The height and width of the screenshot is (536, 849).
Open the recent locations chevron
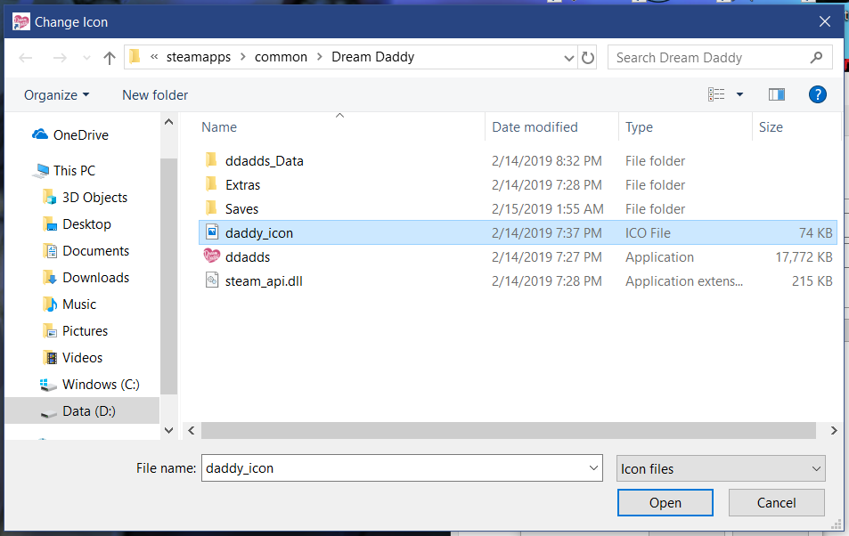(86, 58)
